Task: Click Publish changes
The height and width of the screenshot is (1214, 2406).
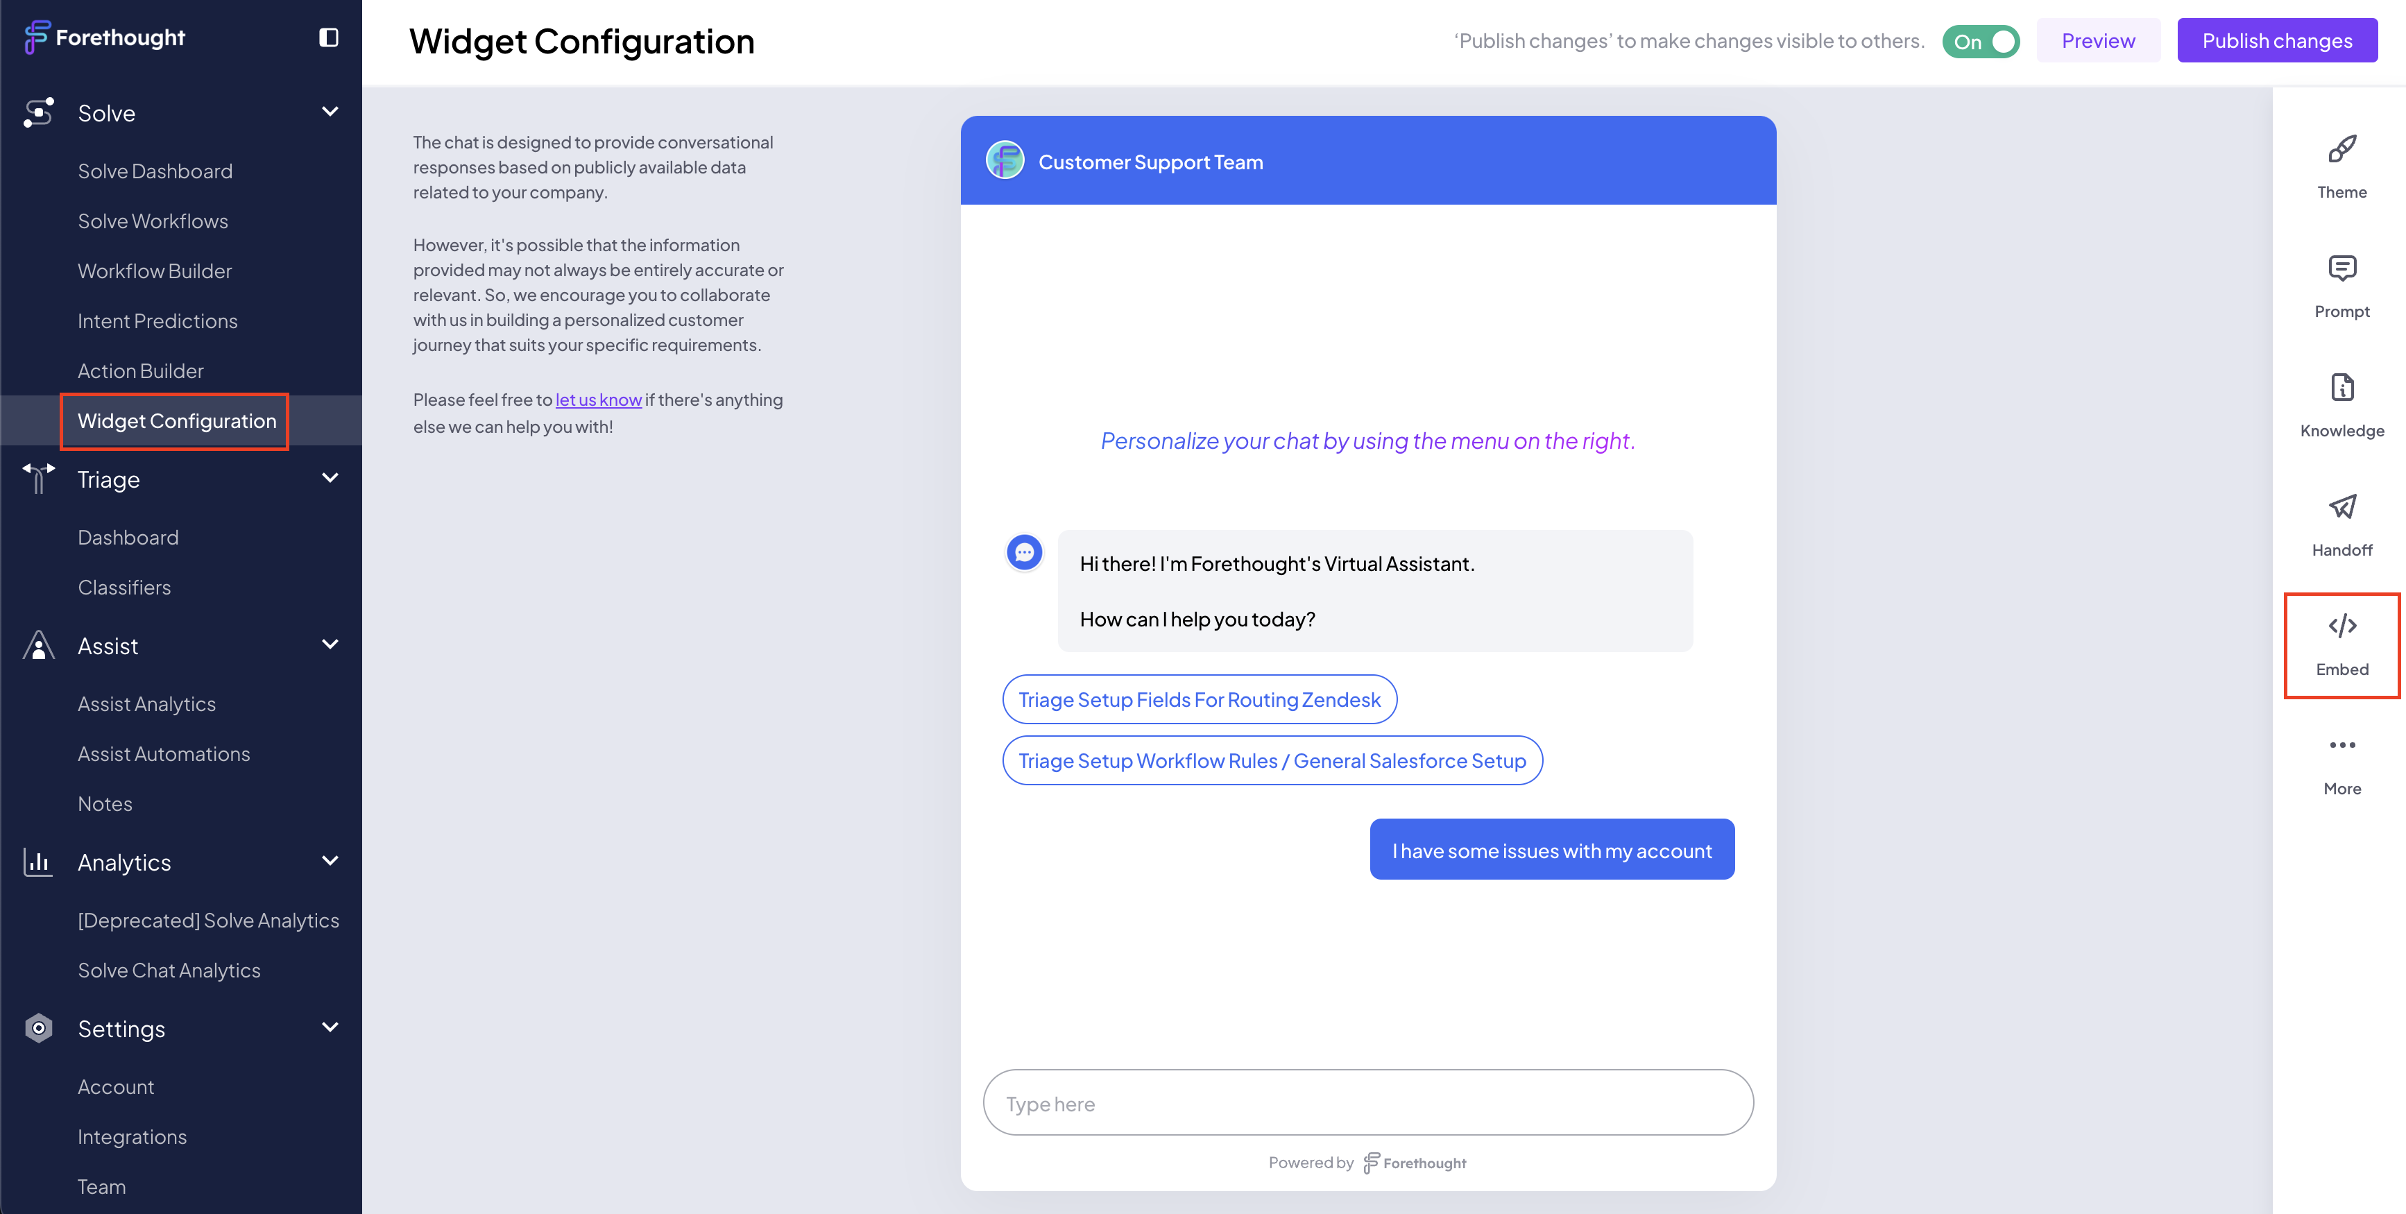Action: pyautogui.click(x=2277, y=40)
